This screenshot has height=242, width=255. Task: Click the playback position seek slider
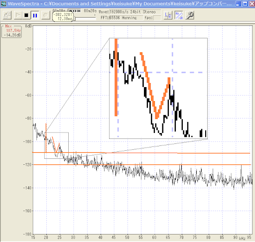pos(85,18)
